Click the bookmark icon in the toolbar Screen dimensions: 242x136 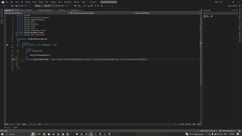(102, 6)
